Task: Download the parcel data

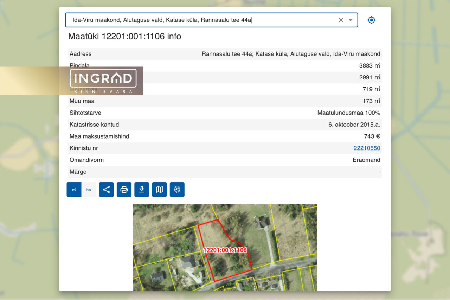Action: coord(142,190)
